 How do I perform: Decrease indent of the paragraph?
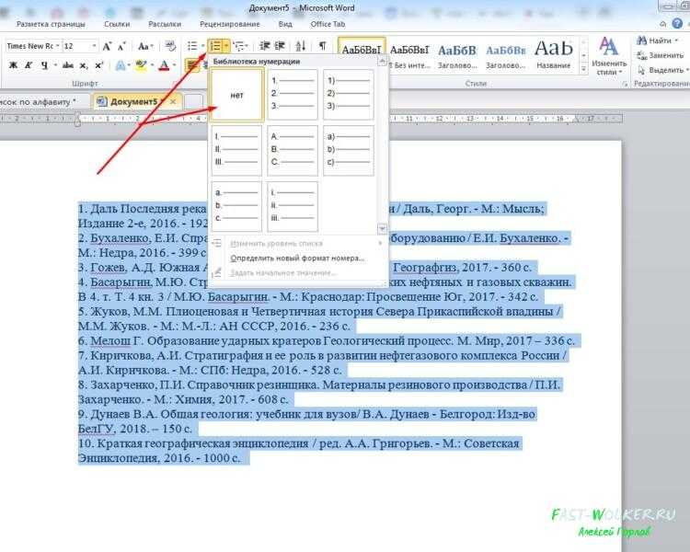tap(264, 46)
